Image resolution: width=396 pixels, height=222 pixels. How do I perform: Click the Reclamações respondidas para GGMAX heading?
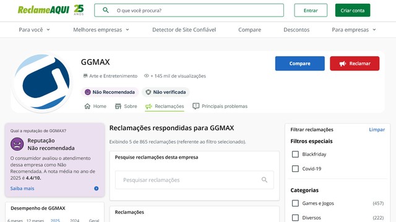click(x=172, y=128)
